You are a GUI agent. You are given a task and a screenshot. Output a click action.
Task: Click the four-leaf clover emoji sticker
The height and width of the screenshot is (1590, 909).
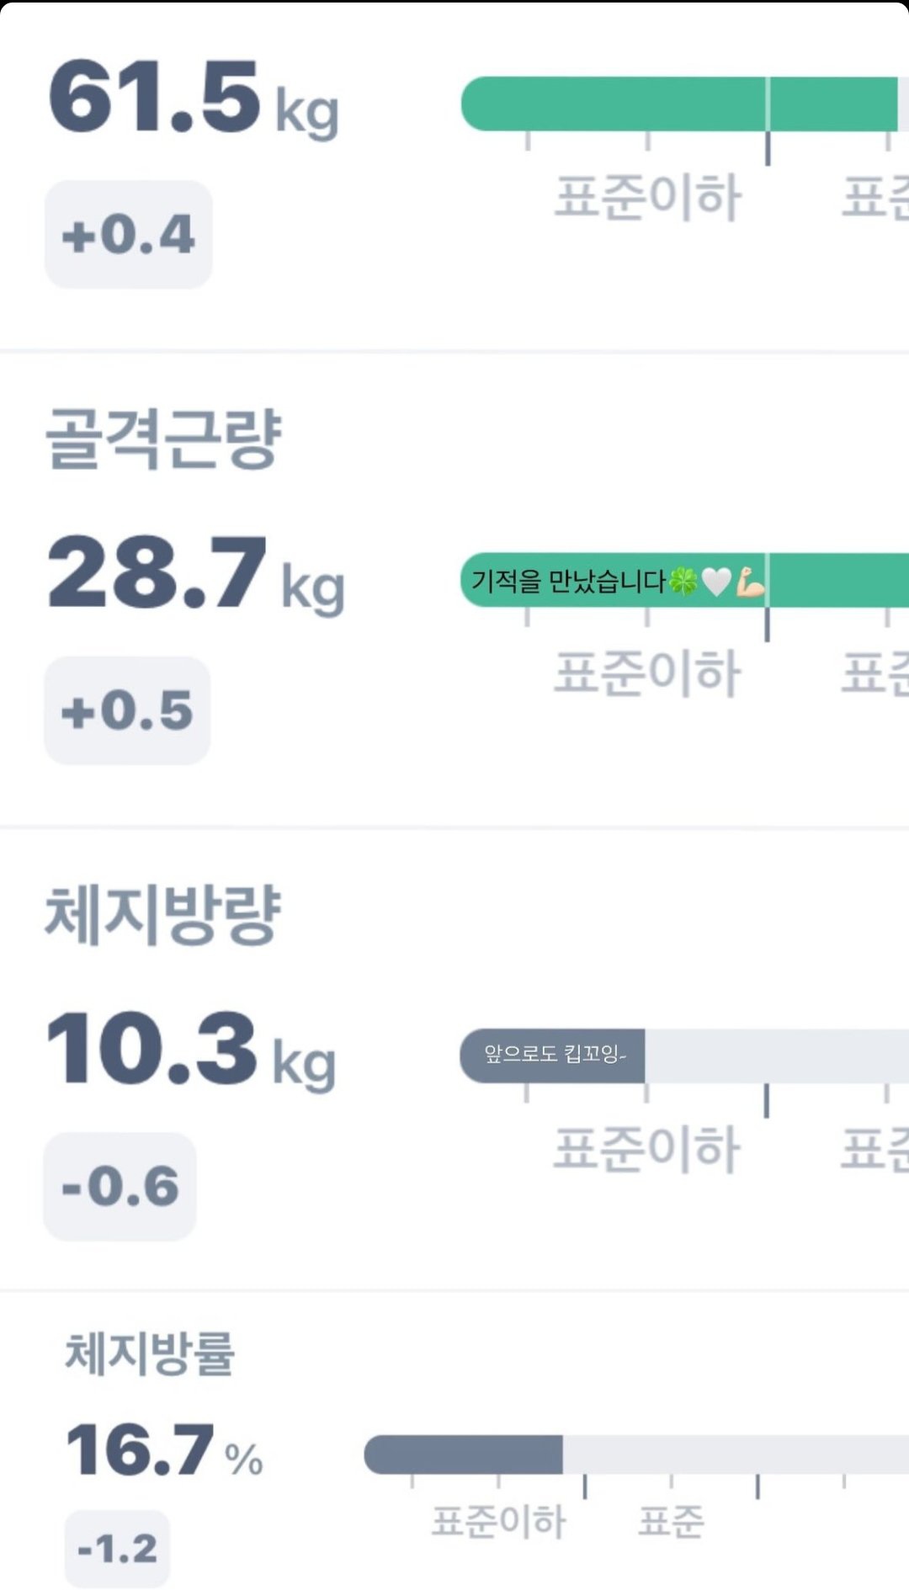pyautogui.click(x=683, y=581)
